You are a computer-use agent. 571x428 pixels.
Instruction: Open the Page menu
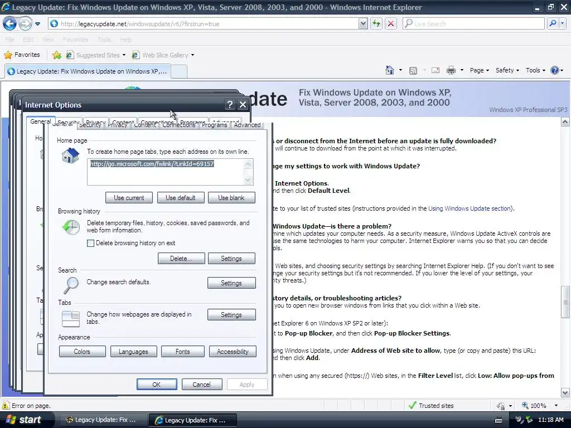(x=479, y=70)
